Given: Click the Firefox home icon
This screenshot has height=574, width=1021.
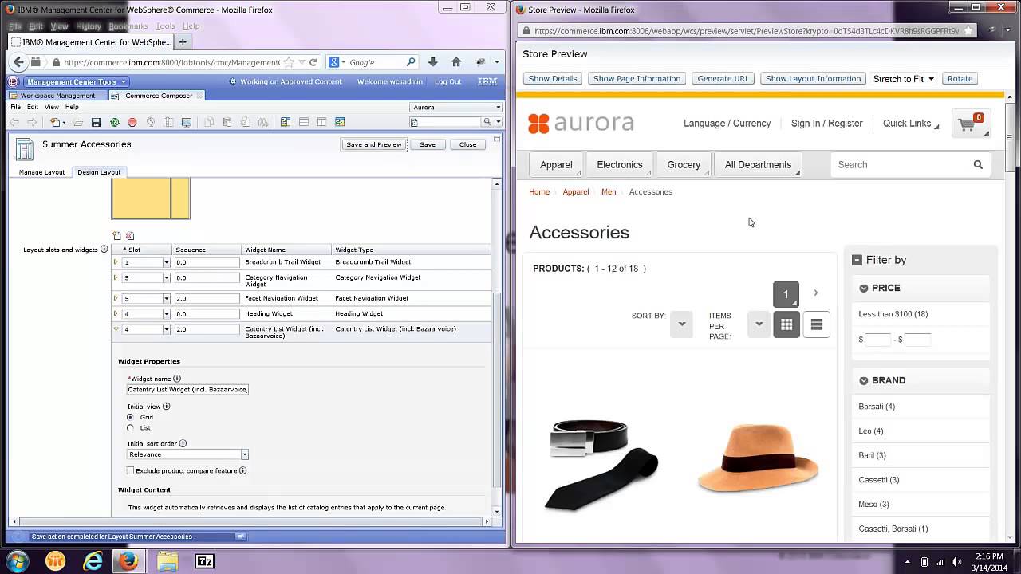Looking at the screenshot, I should (x=456, y=62).
